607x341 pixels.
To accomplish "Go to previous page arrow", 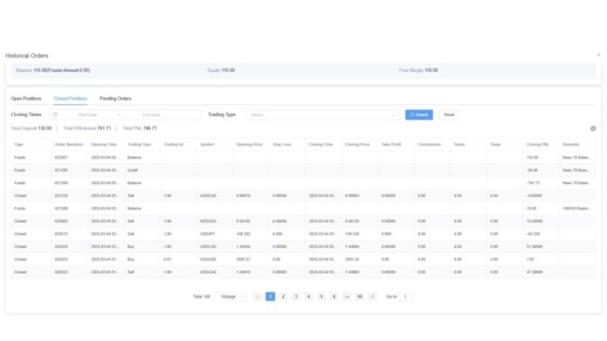I will pyautogui.click(x=258, y=296).
